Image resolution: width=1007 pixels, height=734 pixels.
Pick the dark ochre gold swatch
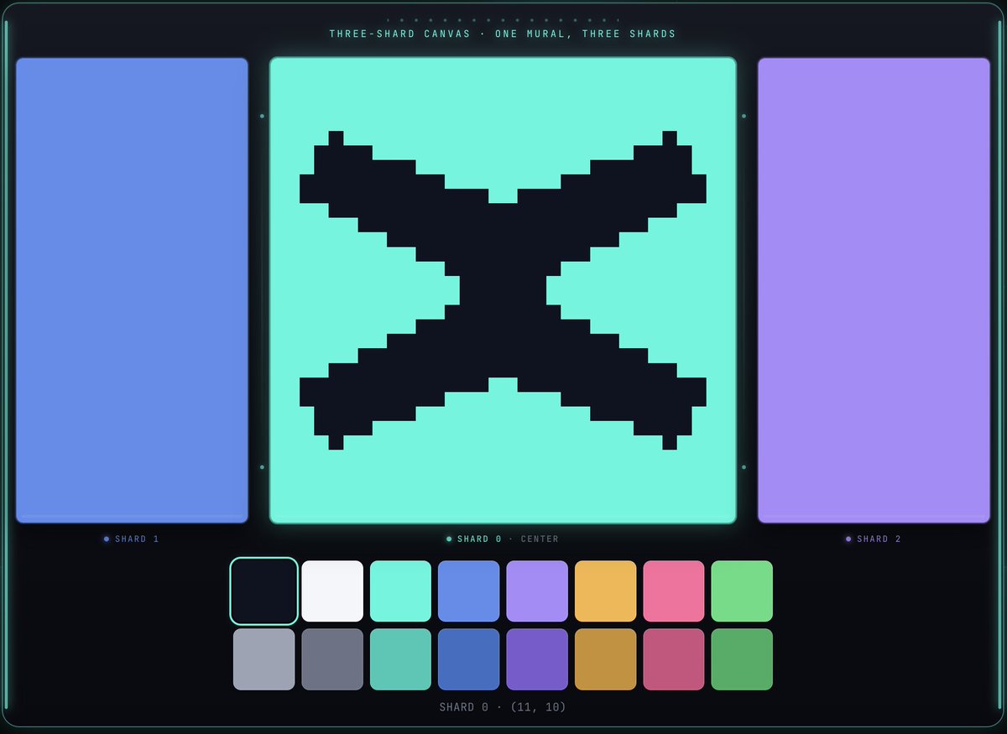point(606,659)
